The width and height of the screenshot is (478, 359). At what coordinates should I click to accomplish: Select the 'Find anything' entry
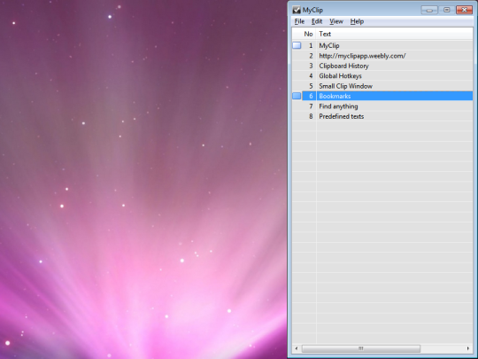tap(338, 106)
